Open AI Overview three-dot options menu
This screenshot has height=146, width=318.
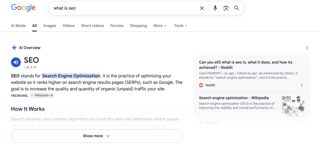(307, 48)
